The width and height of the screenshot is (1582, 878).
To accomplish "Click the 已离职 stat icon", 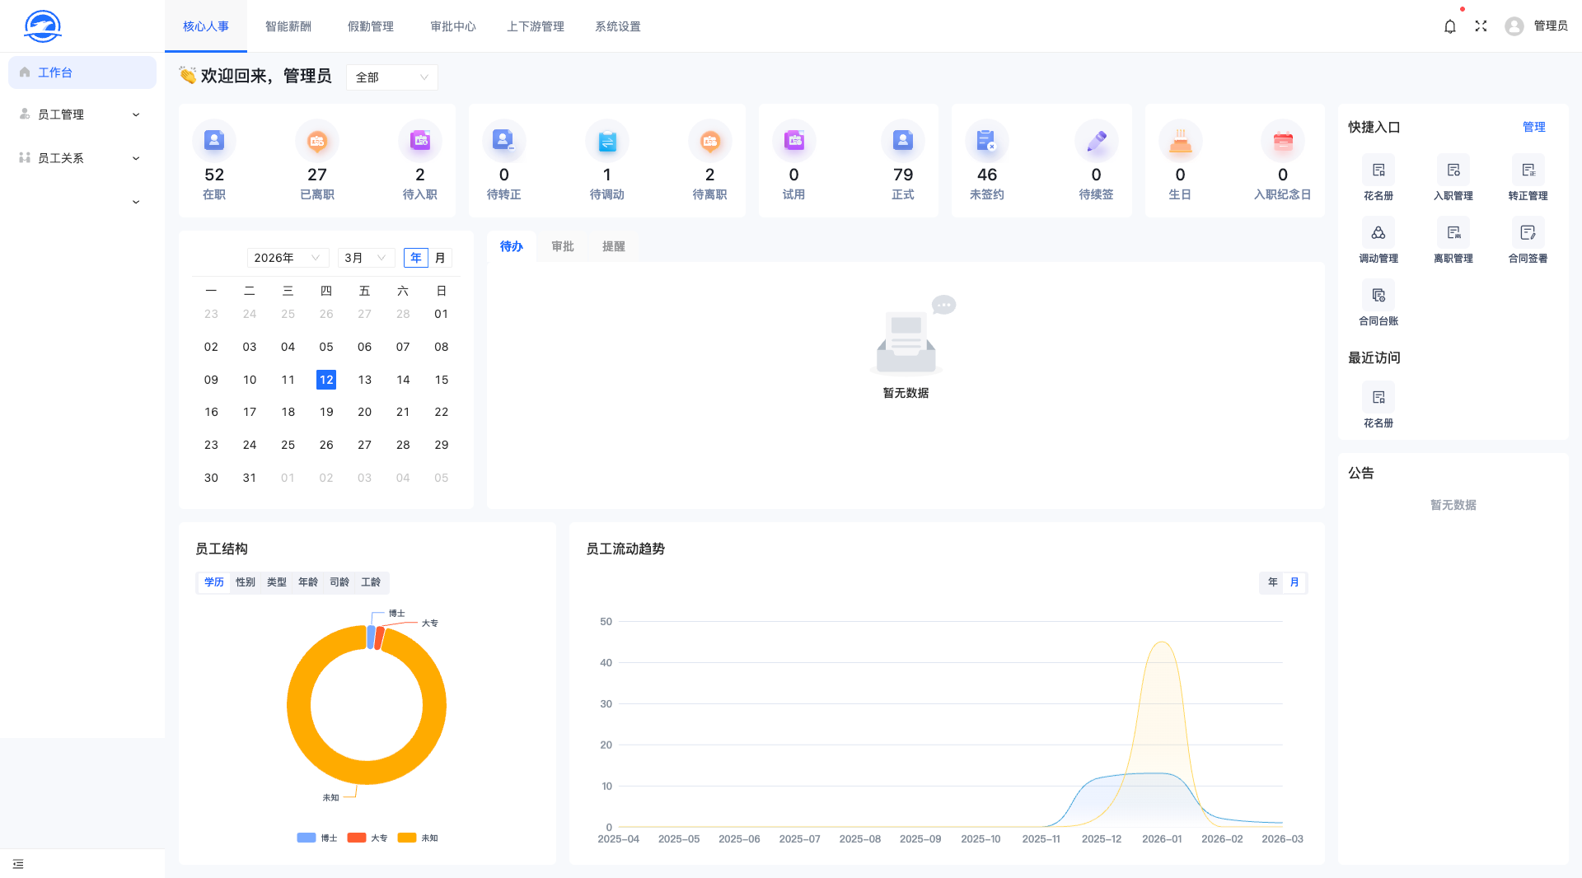I will pyautogui.click(x=317, y=141).
